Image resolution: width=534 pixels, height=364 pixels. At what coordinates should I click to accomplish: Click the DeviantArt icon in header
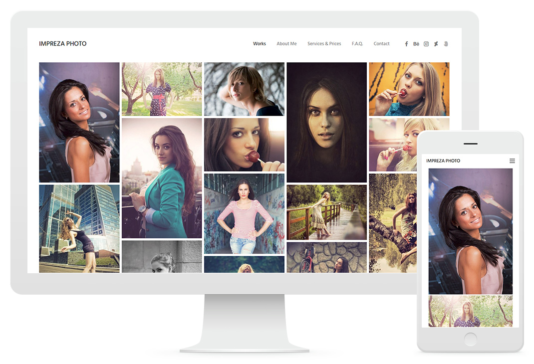click(x=436, y=44)
